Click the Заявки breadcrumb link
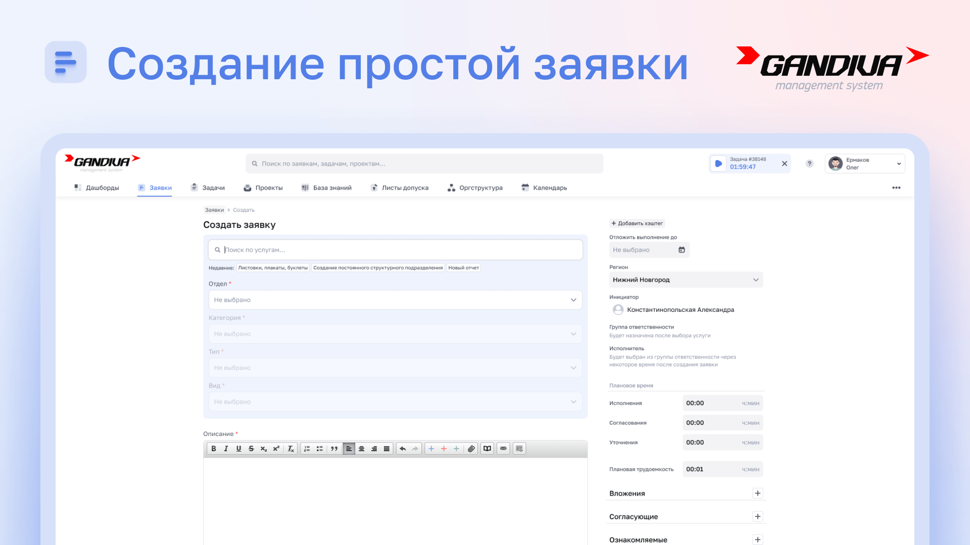This screenshot has width=970, height=545. coord(214,210)
